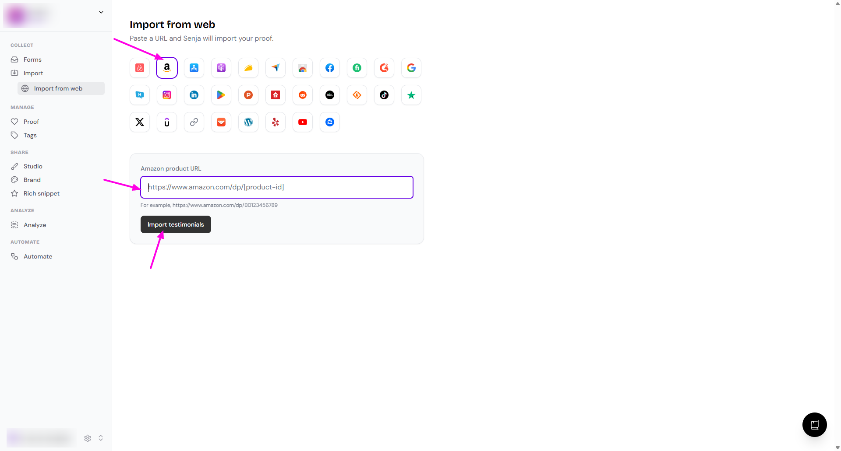Open the settings gear in sidebar footer
841x451 pixels.
88,438
